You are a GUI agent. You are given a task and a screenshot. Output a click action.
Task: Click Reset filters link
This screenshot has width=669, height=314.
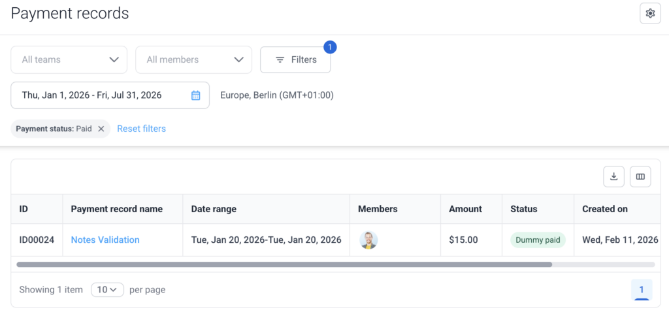point(142,129)
